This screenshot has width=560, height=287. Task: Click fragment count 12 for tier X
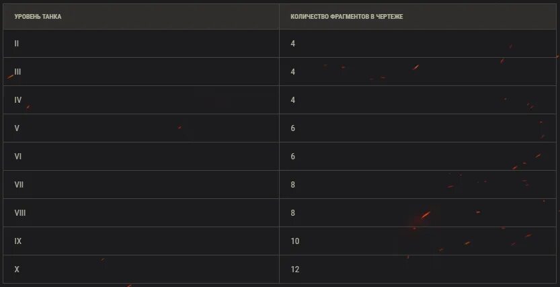point(294,269)
